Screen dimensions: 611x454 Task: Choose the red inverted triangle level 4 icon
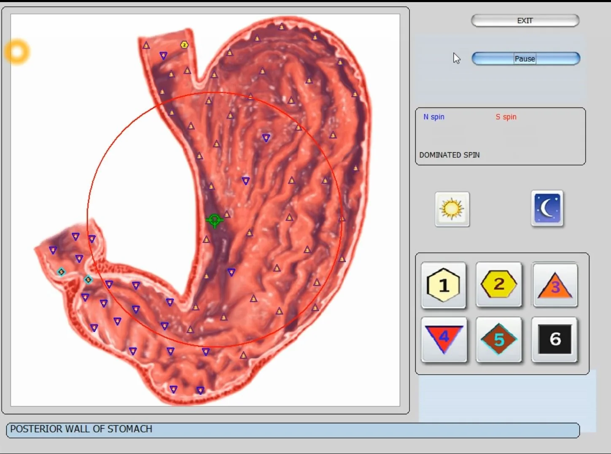point(444,339)
